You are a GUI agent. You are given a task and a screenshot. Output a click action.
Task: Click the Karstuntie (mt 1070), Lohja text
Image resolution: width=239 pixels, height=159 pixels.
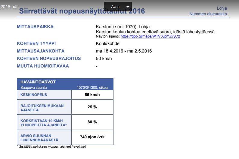click(123, 27)
